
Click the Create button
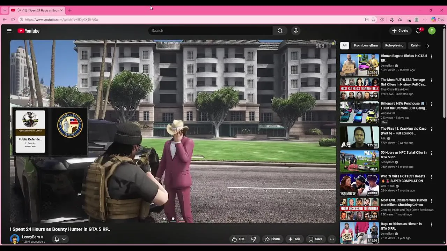point(400,31)
